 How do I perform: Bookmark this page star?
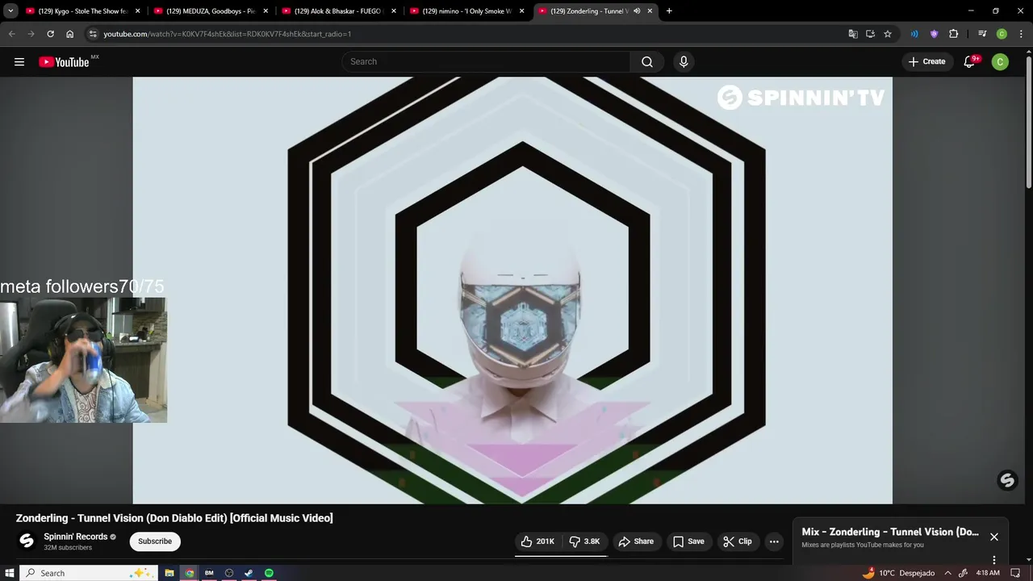tap(888, 34)
